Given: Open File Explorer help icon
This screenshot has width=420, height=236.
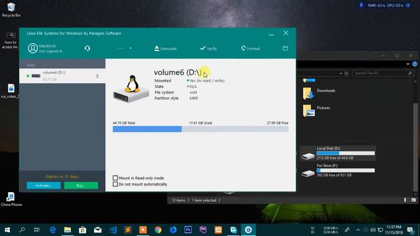Looking at the screenshot, I should 415,64.
